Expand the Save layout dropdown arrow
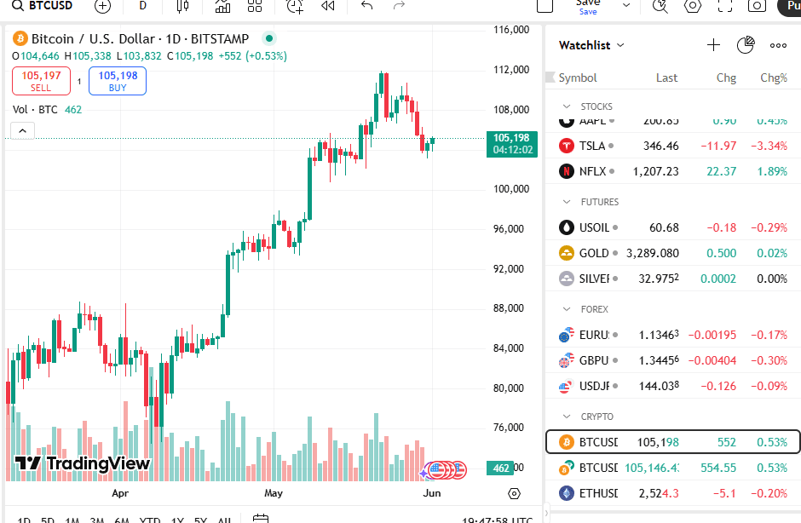 coord(626,8)
